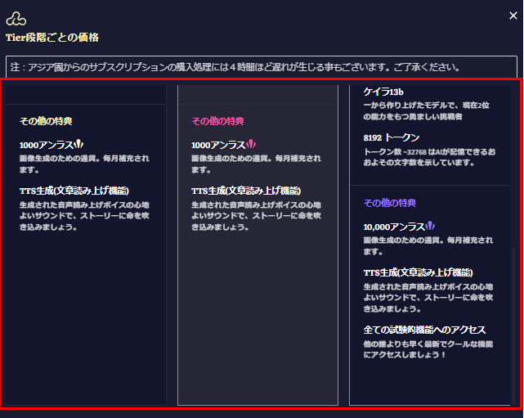
Task: Click the 8192 トークン entry
Action: (392, 137)
